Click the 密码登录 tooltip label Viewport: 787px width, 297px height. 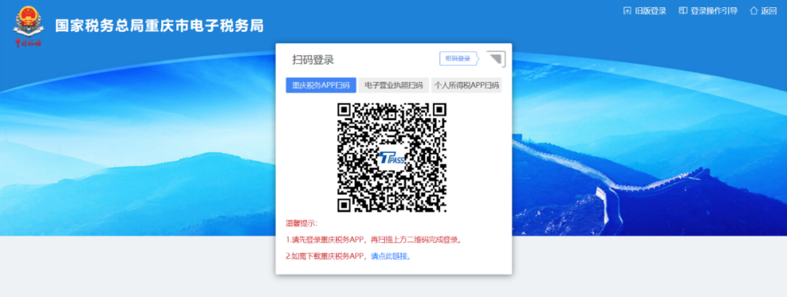pyautogui.click(x=458, y=59)
